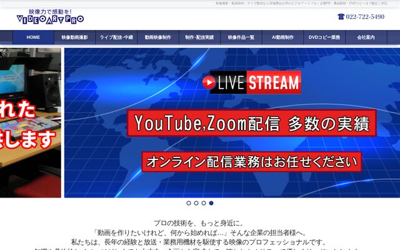Screen dimensions: 400x250
Task: Click the オンライン配信業務はお任せください text
Action: [251, 162]
